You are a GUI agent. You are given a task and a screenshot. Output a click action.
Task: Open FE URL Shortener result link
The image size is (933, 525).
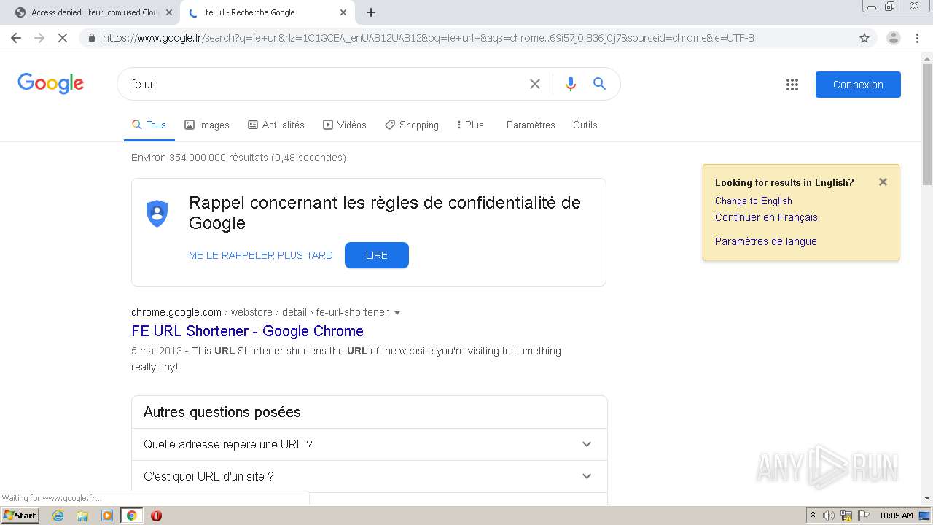(247, 331)
